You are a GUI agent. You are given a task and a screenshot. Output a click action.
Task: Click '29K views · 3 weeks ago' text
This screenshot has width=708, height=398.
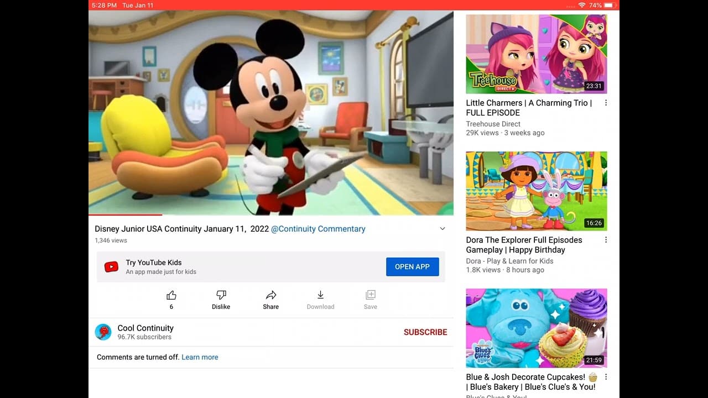coord(505,133)
